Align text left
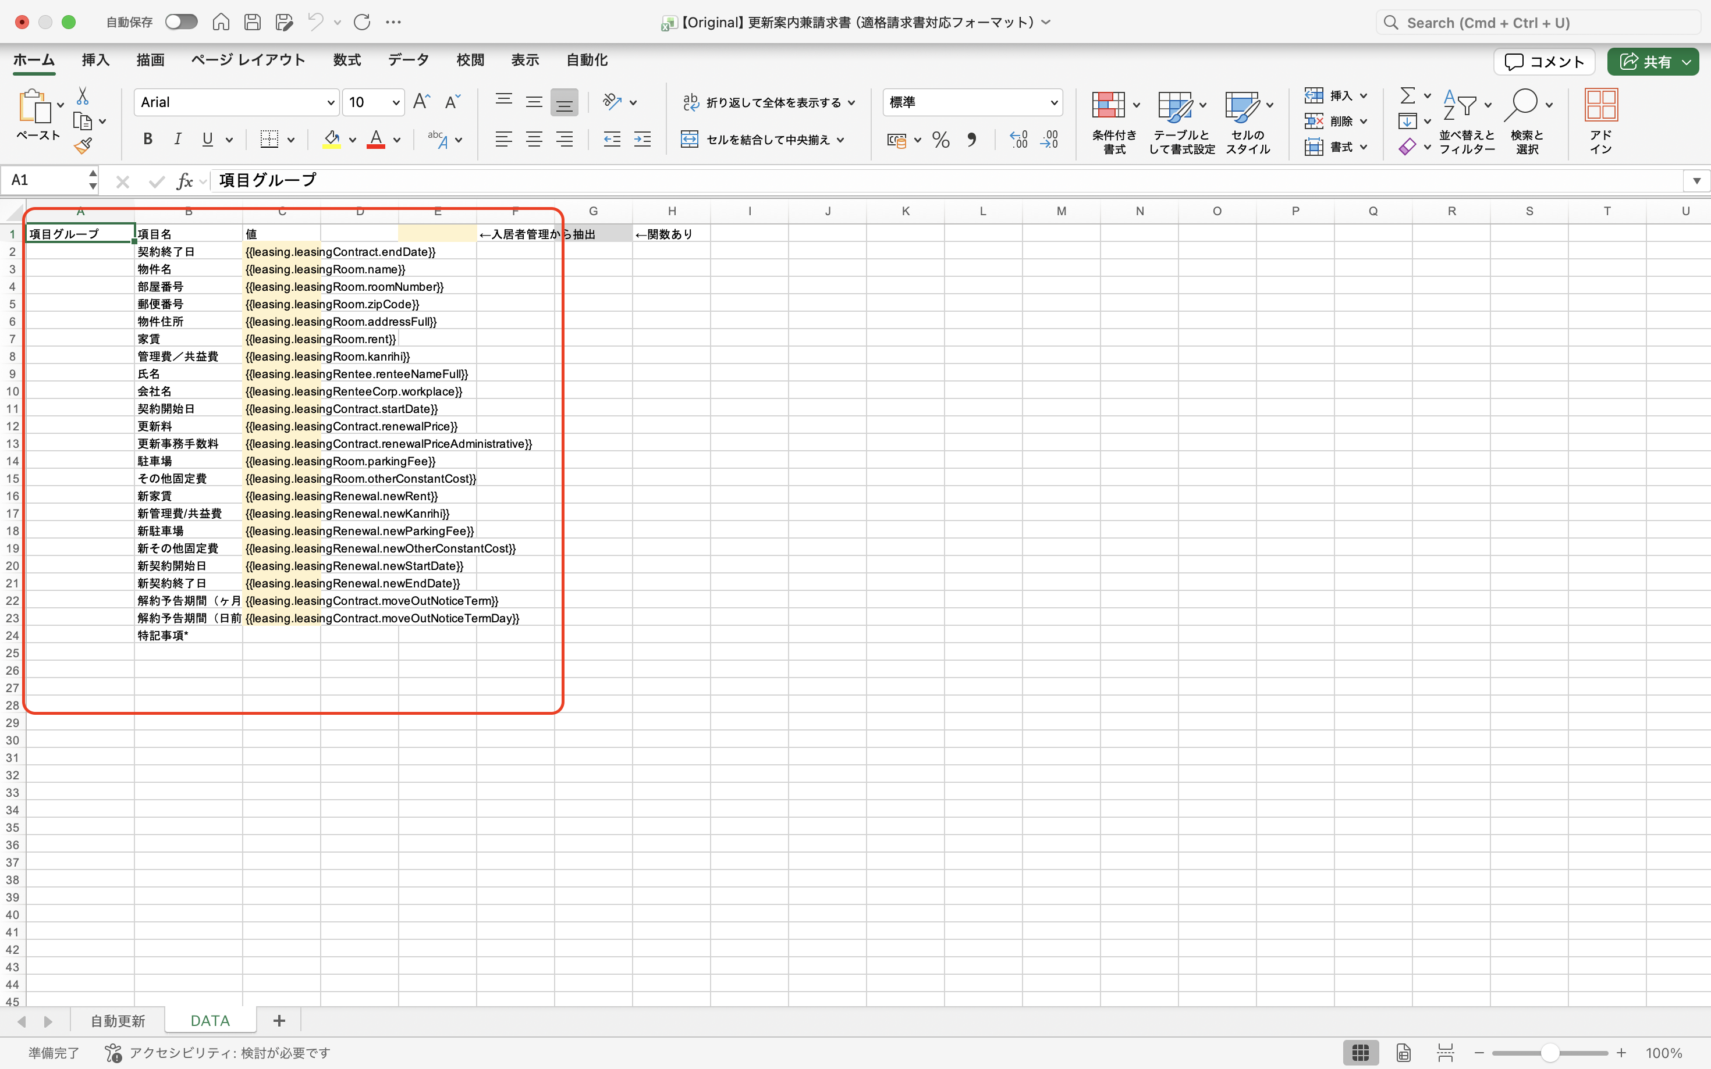The height and width of the screenshot is (1069, 1711). point(503,139)
